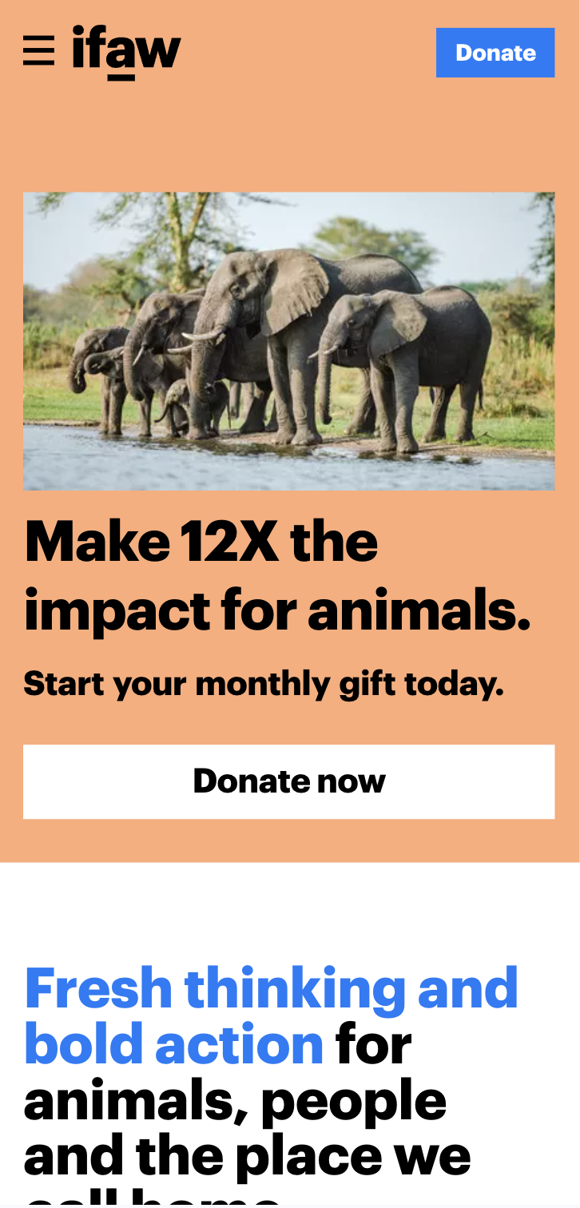
Task: Click the baby elephant in the photo
Action: pyautogui.click(x=192, y=406)
